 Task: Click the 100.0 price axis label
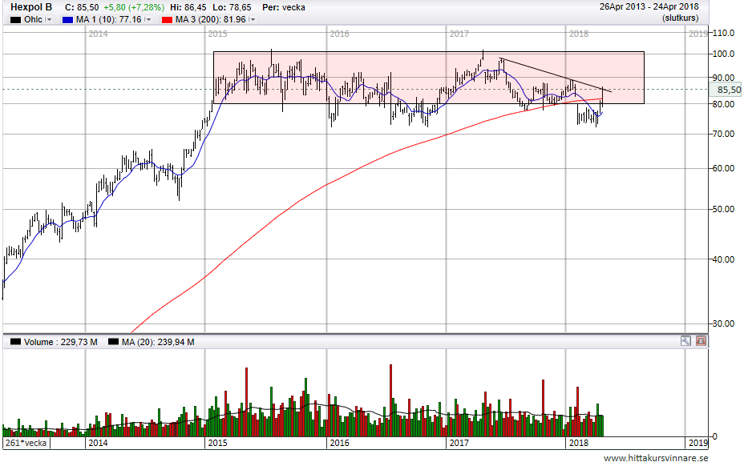click(x=724, y=54)
